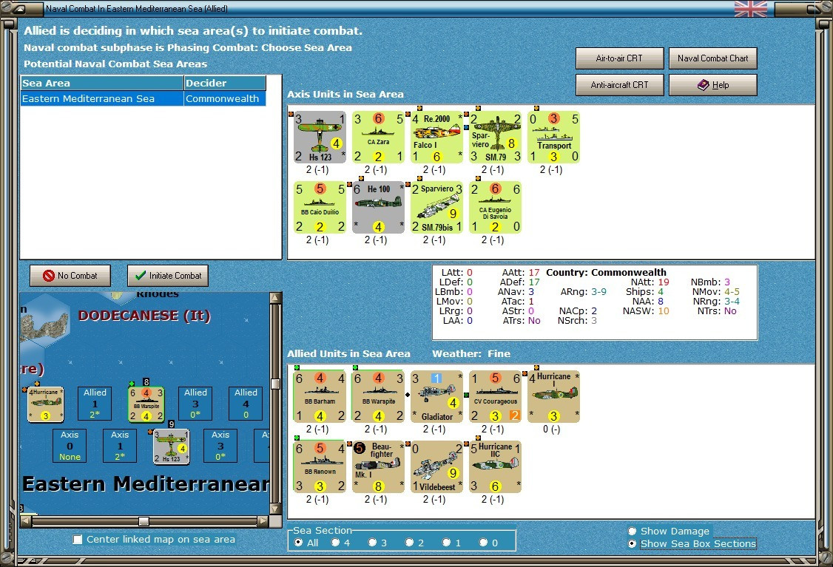This screenshot has height=567, width=833.
Task: Select the Hurricane I counter in Allied units
Action: click(x=553, y=396)
